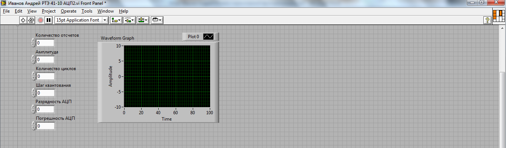This screenshot has height=148, width=506.
Task: Open the Align Objects dropdown
Action: coord(116,20)
